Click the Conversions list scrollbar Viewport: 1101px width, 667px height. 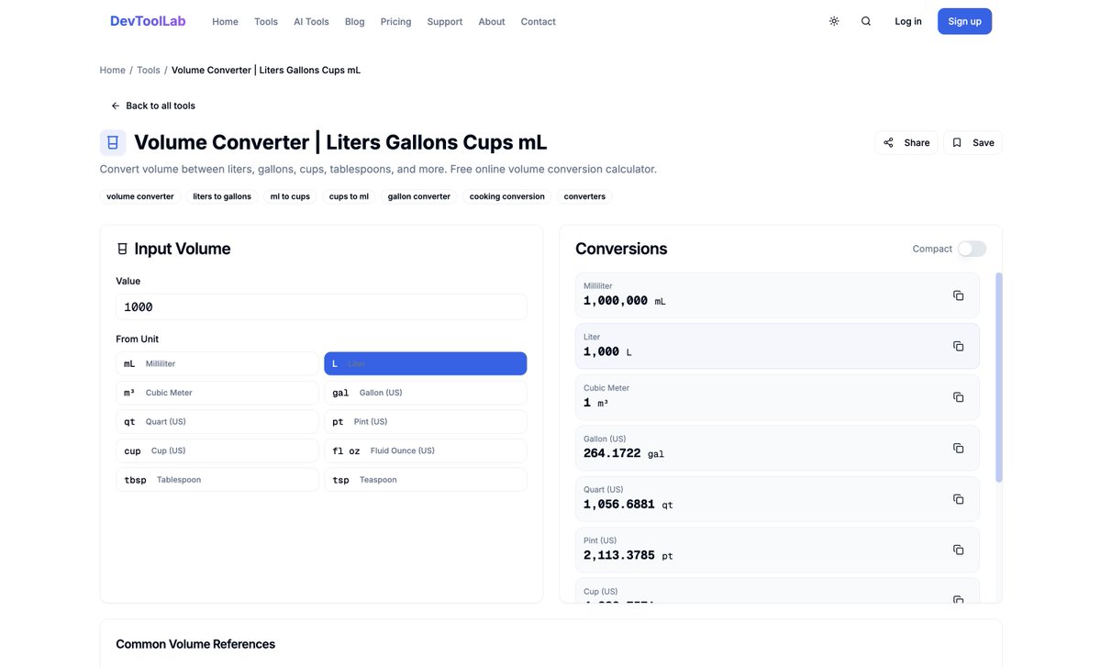pos(999,377)
